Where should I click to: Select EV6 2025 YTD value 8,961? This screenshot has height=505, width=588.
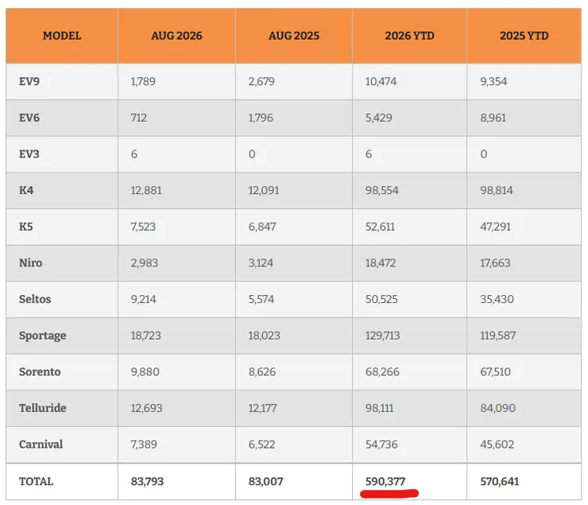click(x=493, y=118)
